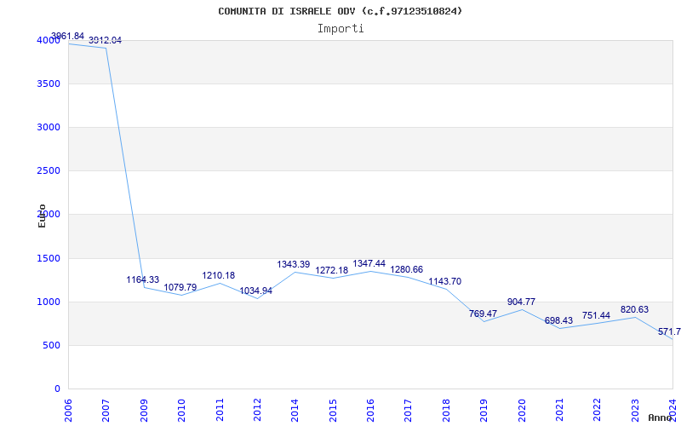Click the 2014 x-axis year label
The width and height of the screenshot is (681, 426).
[x=295, y=410]
